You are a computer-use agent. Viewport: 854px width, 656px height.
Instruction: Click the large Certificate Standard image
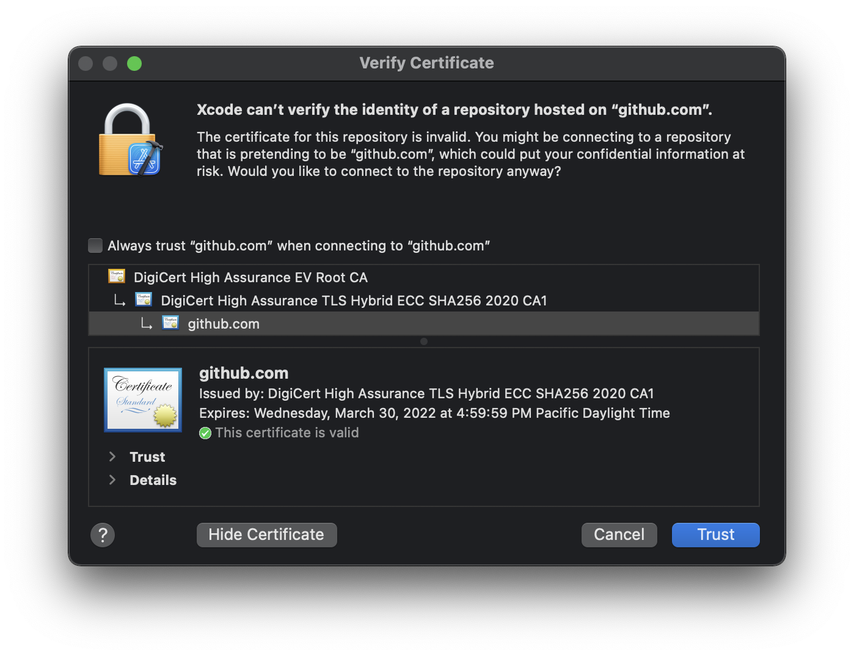coord(143,399)
